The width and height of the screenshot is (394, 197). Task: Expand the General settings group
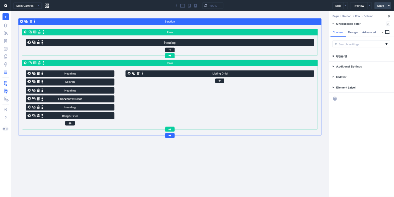pos(361,57)
